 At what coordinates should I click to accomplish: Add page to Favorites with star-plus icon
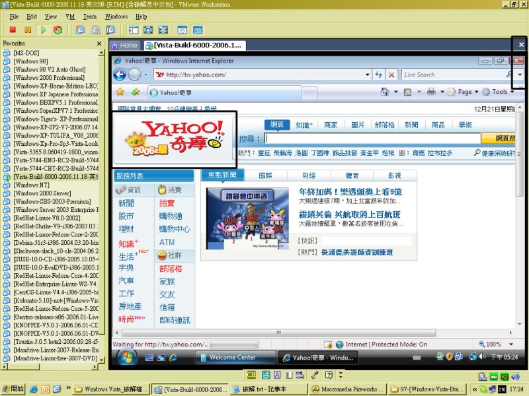[x=136, y=92]
